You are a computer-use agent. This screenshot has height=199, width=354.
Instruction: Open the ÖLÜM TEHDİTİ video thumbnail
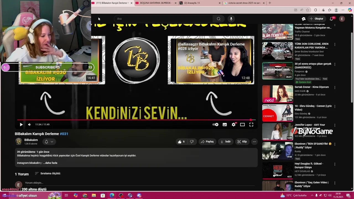[x=278, y=32]
